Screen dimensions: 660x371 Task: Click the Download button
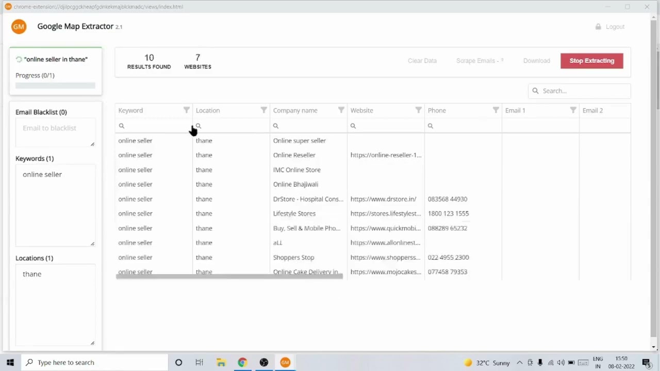[x=537, y=61]
